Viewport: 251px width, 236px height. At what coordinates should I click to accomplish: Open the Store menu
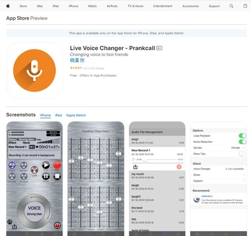(23, 6)
